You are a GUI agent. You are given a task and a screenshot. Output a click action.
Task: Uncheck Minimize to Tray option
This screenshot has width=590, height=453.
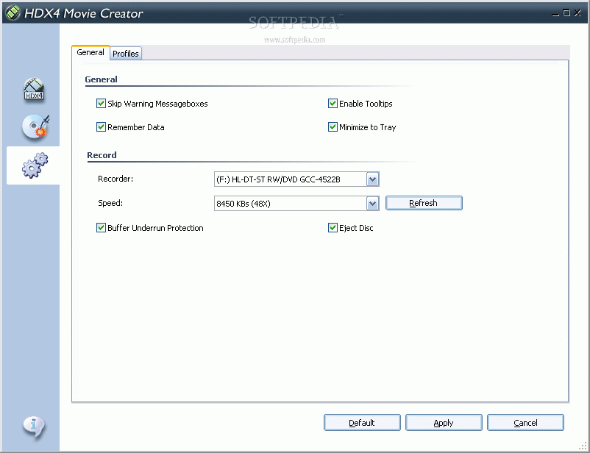[x=333, y=127]
